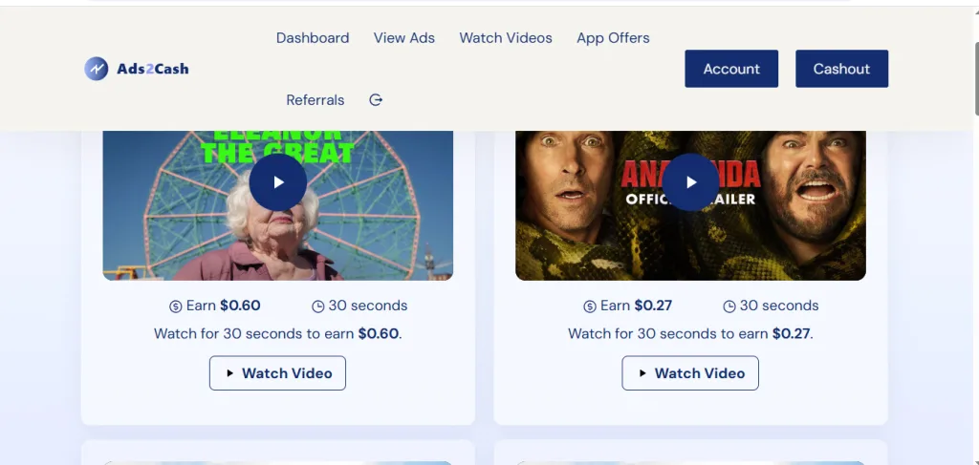The height and width of the screenshot is (465, 979).
Task: Click the dollar coin icon beside Earn $0.27
Action: pos(590,306)
